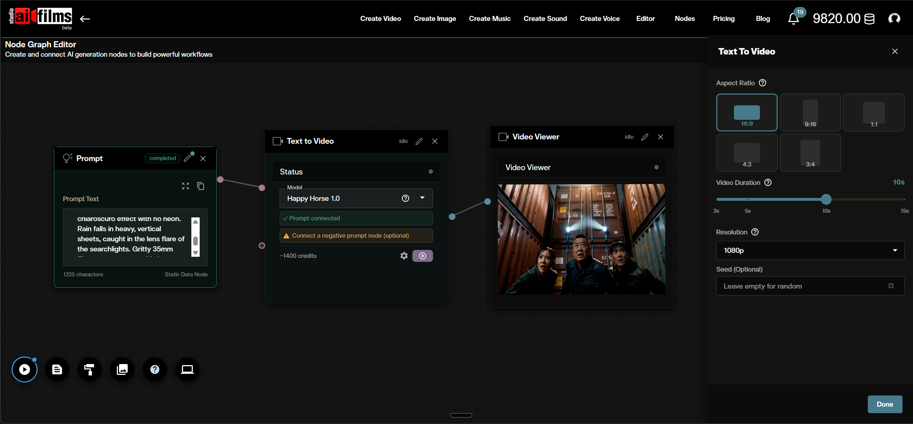
Task: Adjust the Video Duration slider
Action: pos(826,199)
